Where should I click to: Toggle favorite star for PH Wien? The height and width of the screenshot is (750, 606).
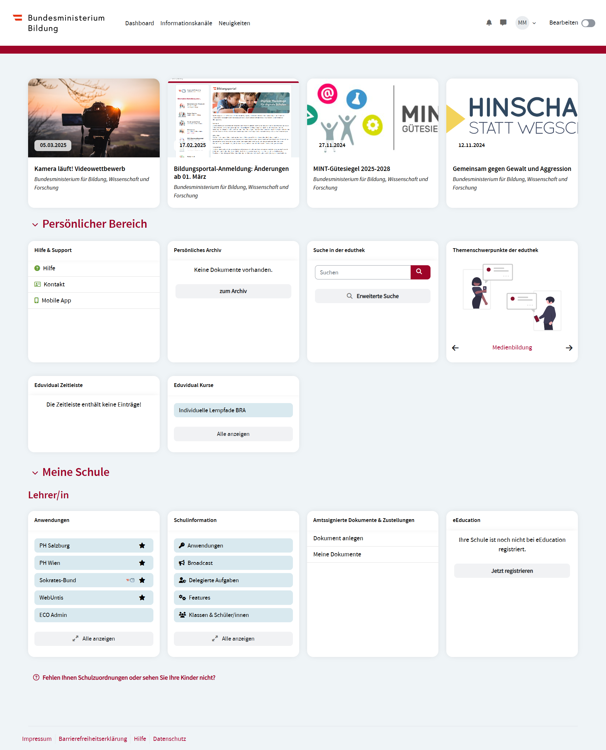coord(142,563)
